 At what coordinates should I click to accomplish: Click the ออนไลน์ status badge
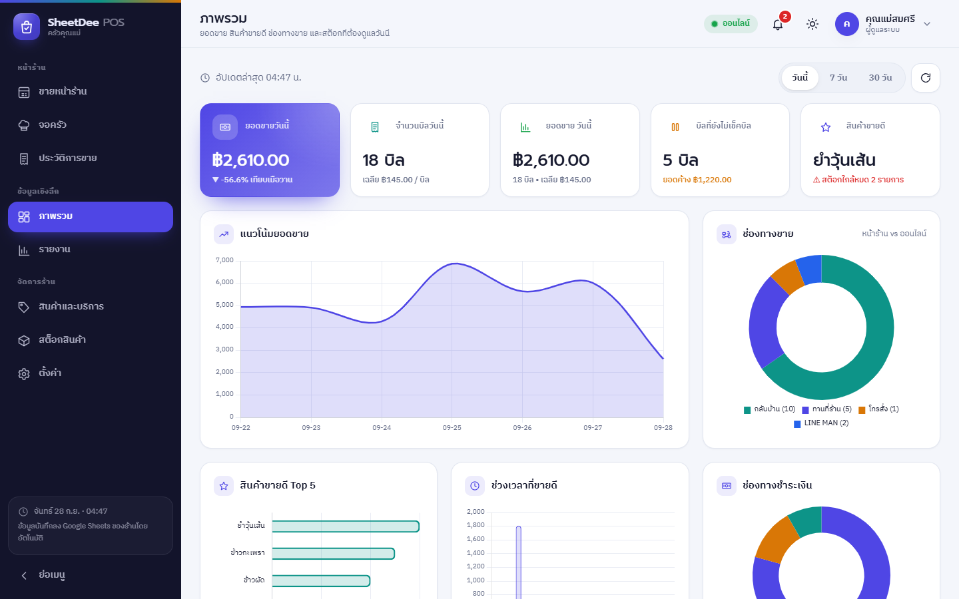731,23
